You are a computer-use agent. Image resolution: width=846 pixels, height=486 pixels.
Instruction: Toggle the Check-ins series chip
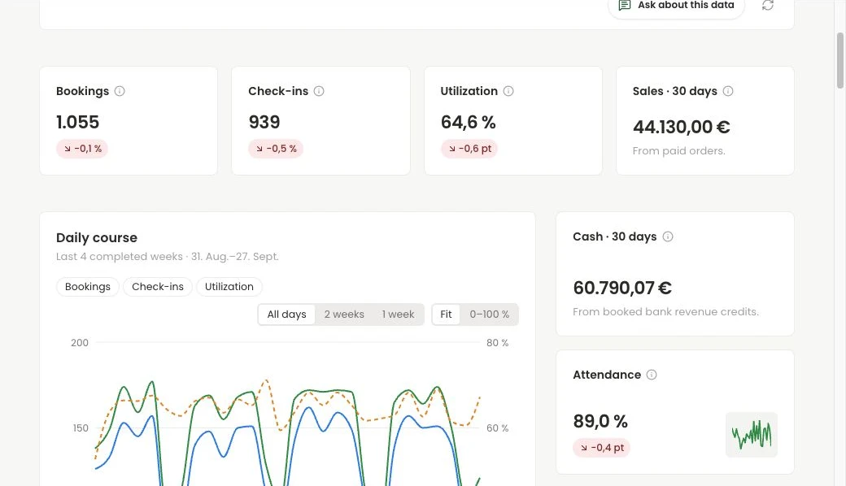pos(158,287)
